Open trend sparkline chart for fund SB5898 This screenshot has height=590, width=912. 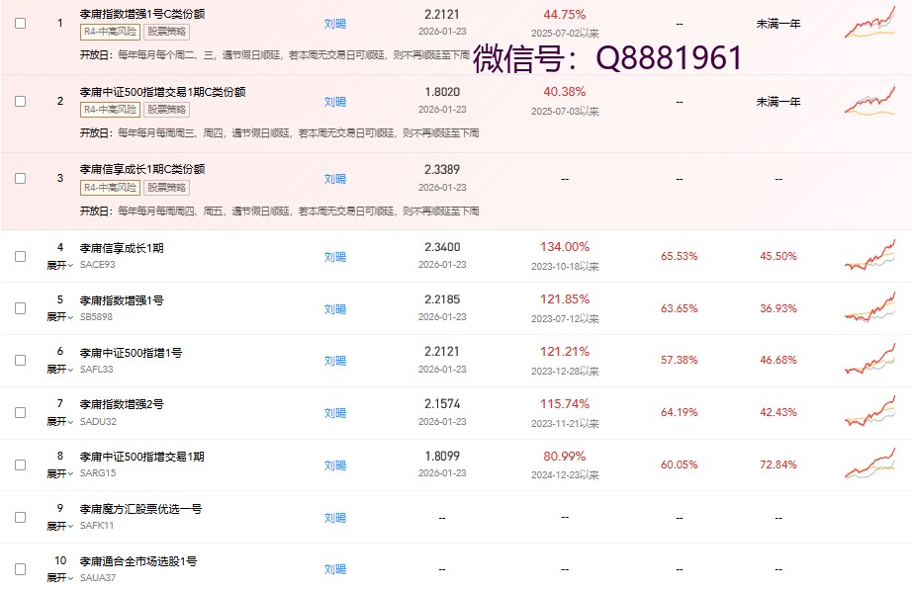point(869,308)
